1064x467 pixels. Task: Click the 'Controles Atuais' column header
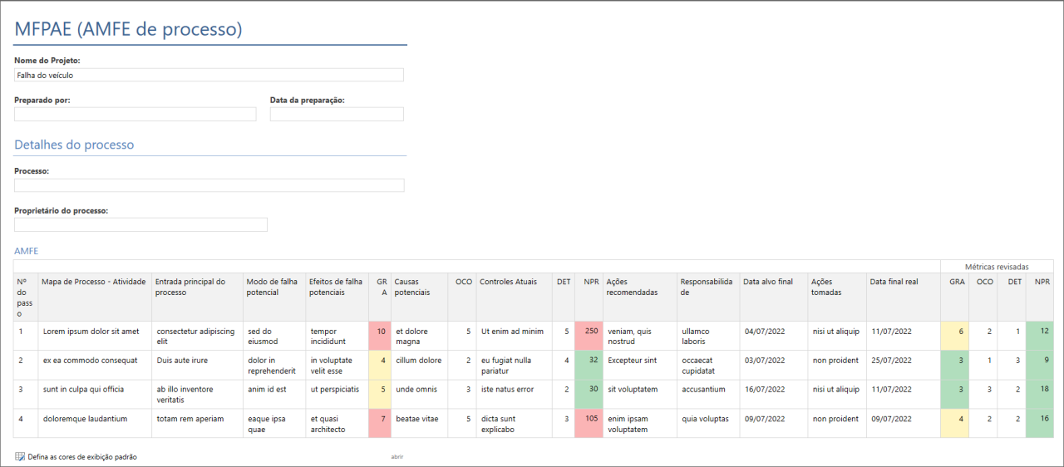pyautogui.click(x=508, y=282)
